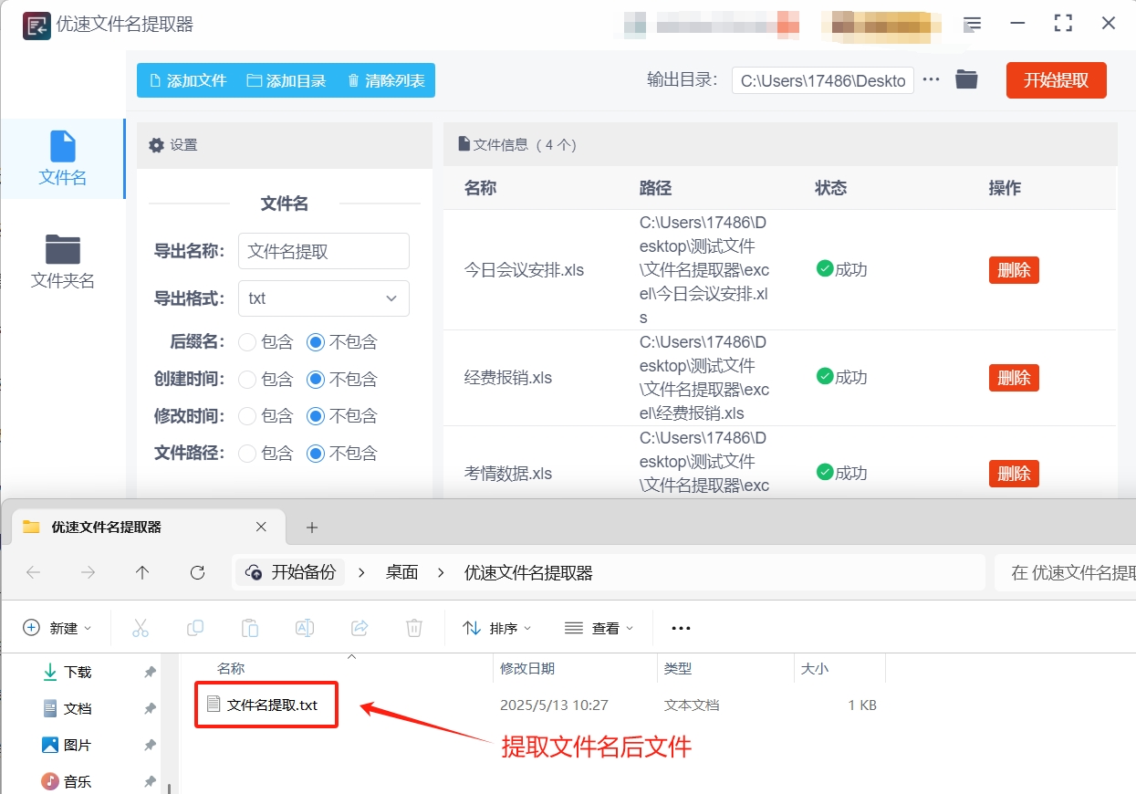
Task: Go forward in Explorer
Action: click(88, 572)
